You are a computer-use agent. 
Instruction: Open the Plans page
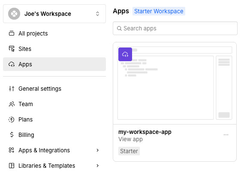point(54,119)
